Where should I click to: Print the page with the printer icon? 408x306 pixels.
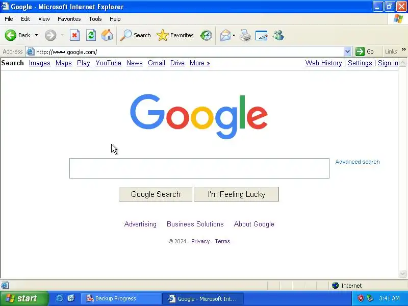tap(245, 35)
